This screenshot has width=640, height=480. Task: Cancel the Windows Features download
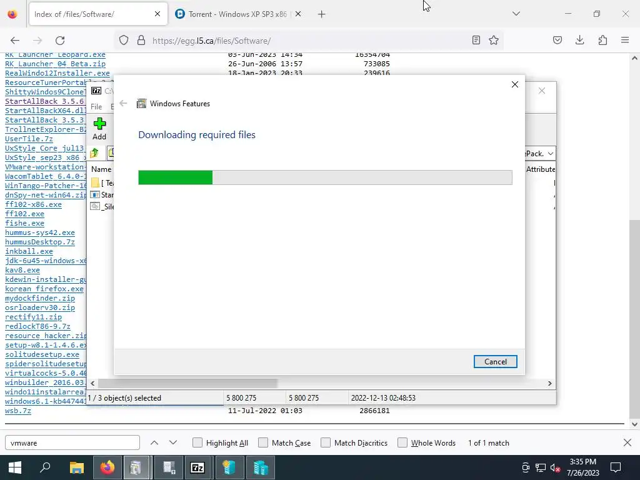(495, 362)
